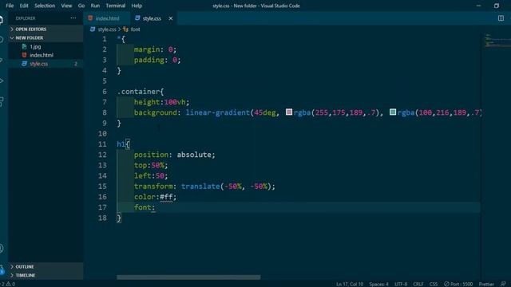This screenshot has height=287, width=511.
Task: Open the Help menu
Action: [137, 6]
